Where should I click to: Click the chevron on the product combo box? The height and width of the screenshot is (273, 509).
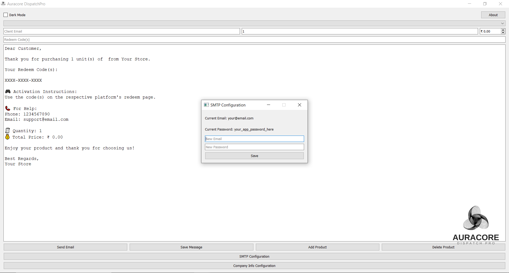click(502, 23)
